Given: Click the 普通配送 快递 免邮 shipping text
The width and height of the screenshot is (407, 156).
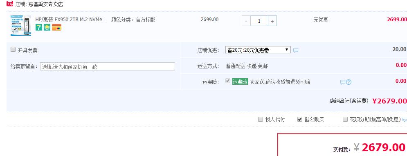Looking at the screenshot, I should (x=247, y=66).
